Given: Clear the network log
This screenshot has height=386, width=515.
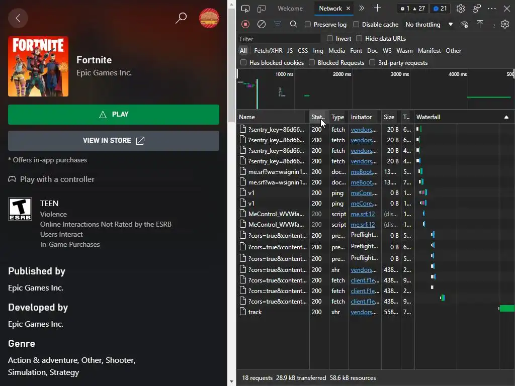Looking at the screenshot, I should click(x=262, y=24).
